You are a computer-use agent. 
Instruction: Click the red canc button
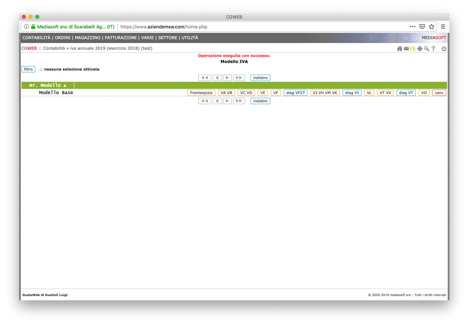coord(439,93)
